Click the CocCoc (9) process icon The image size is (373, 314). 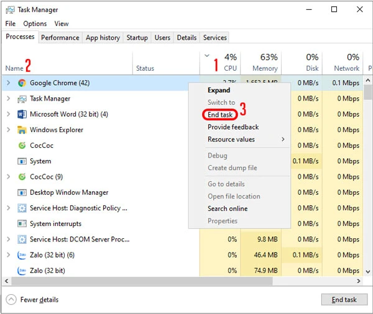[x=22, y=177]
